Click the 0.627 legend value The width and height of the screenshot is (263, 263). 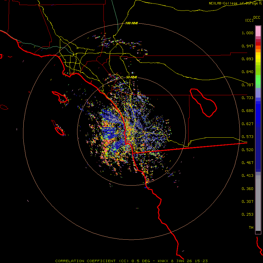coord(248,124)
